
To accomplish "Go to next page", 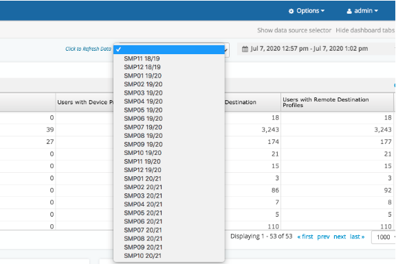I will [x=340, y=237].
